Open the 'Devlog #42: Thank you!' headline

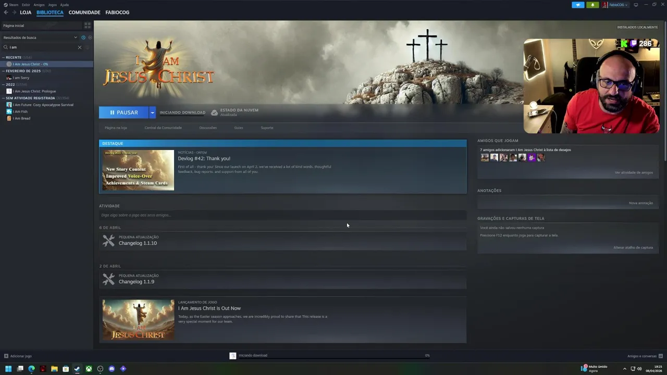point(204,158)
